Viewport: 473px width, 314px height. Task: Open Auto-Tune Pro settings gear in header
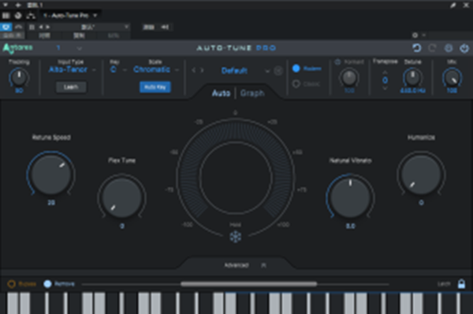pyautogui.click(x=449, y=47)
